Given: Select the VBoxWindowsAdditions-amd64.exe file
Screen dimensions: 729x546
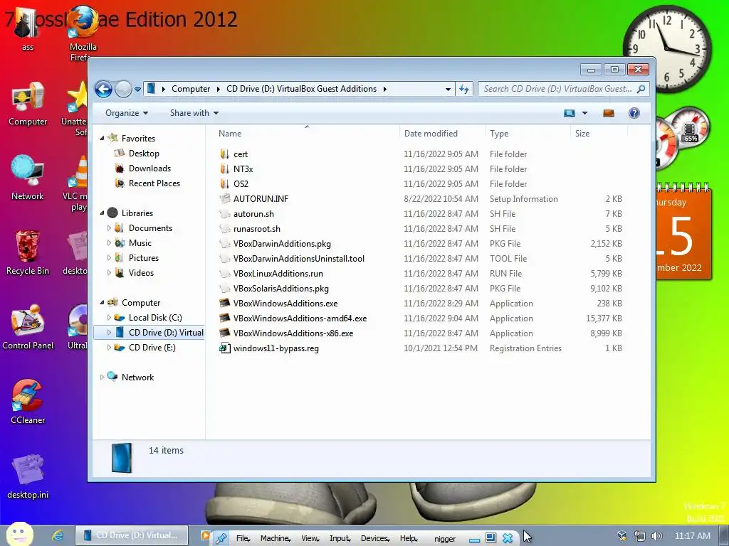Looking at the screenshot, I should [300, 318].
